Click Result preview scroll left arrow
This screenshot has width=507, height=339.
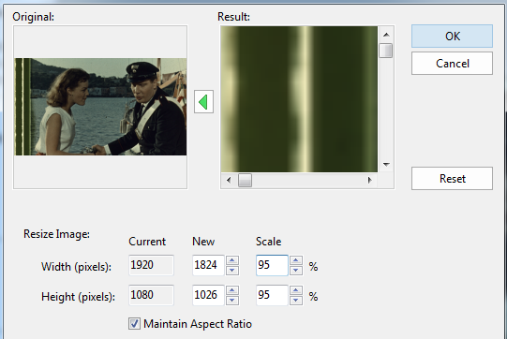229,181
